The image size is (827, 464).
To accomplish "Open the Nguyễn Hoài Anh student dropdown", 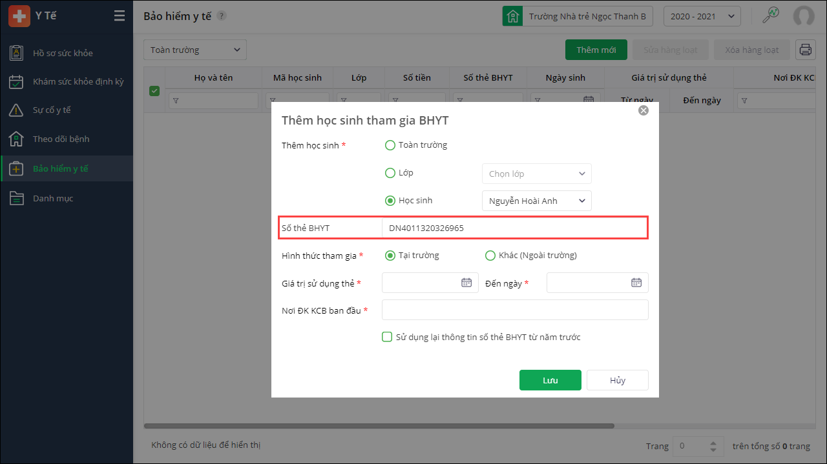I will click(536, 201).
